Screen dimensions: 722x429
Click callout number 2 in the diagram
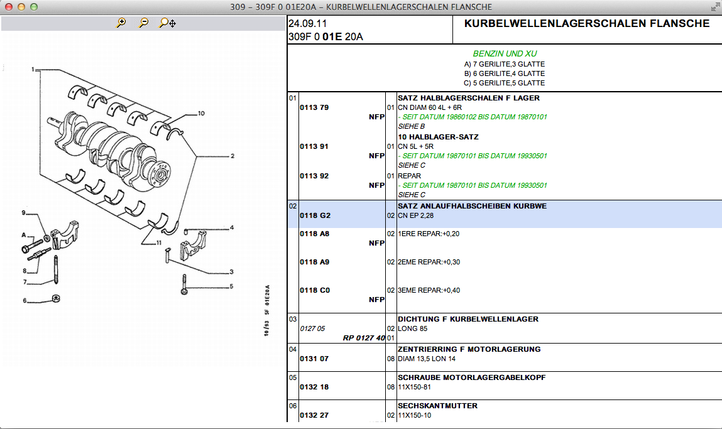point(232,156)
